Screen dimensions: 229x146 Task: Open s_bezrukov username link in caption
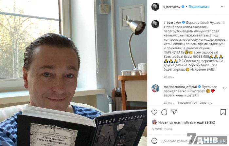[x=172, y=23]
